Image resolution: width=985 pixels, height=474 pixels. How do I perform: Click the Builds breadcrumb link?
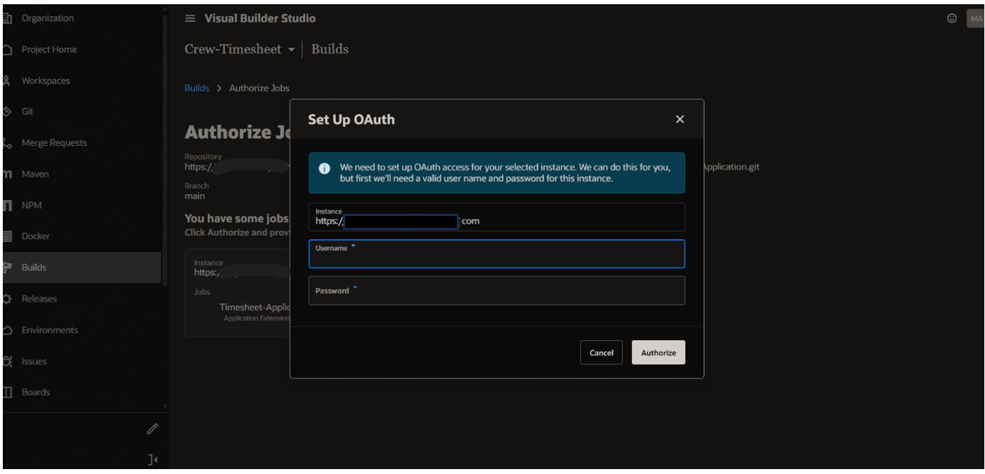pyautogui.click(x=196, y=88)
